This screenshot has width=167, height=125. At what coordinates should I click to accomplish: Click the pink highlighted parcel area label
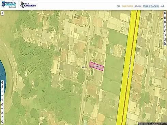tap(96, 66)
